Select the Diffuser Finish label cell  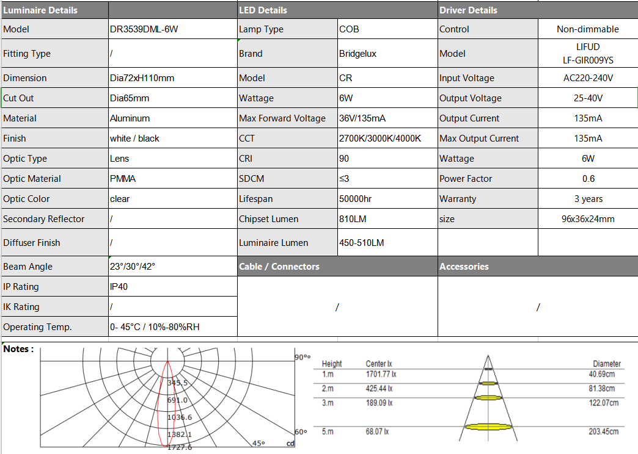[x=55, y=243]
